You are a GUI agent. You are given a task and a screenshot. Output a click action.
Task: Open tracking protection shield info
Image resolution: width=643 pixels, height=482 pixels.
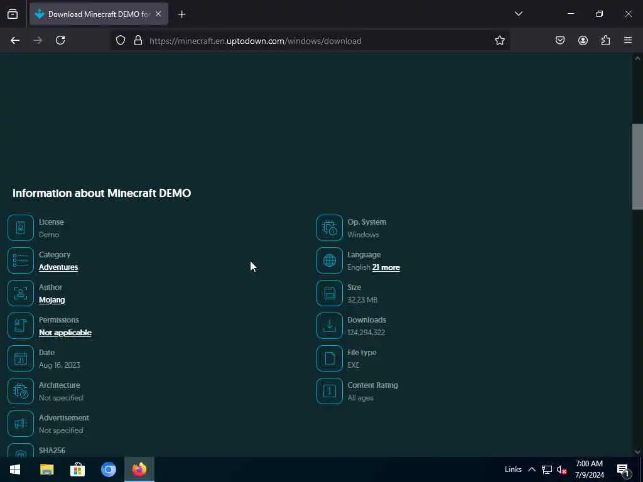pos(120,41)
